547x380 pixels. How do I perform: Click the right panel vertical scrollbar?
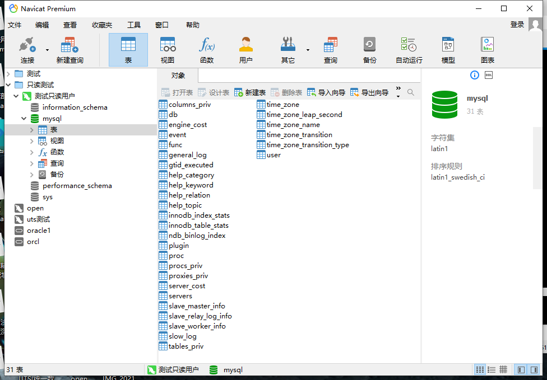[537, 158]
